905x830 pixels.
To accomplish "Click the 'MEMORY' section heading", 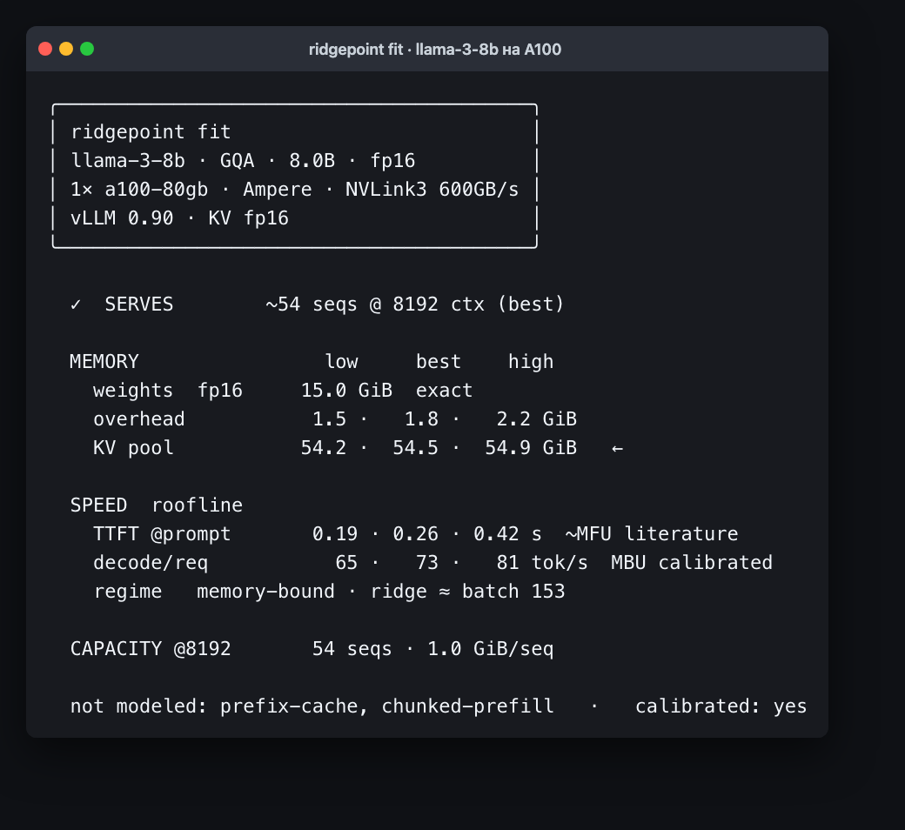I will (x=104, y=362).
